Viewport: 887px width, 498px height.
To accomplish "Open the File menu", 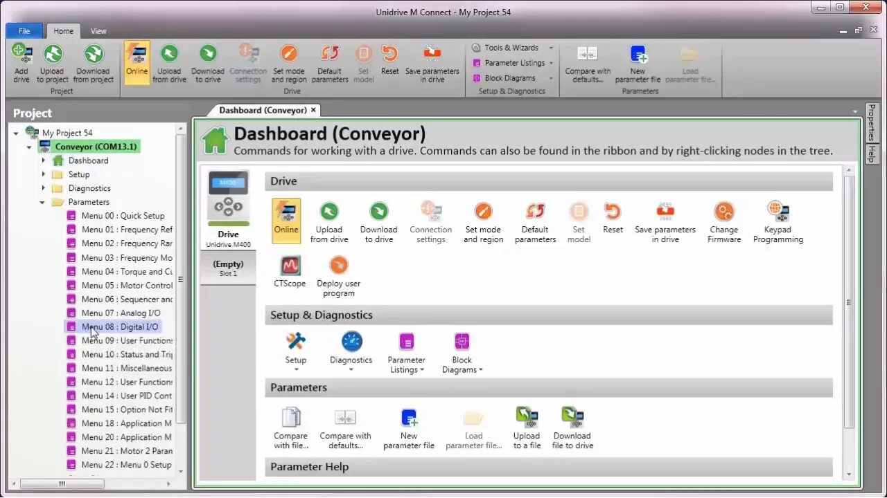I will point(24,31).
